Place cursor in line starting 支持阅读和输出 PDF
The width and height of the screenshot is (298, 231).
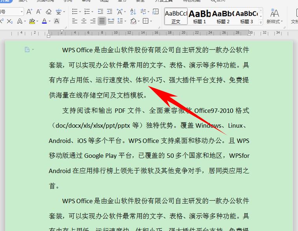point(155,111)
